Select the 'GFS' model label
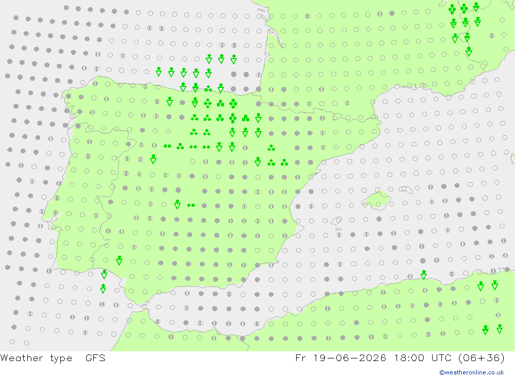515x377 pixels. 96,357
